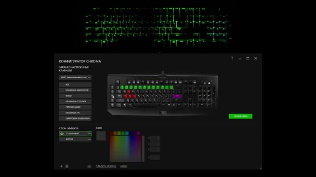Viewport: 316px width, 177px height.
Task: Select the purple Enter key on keyboard preview
Action: pos(178,96)
